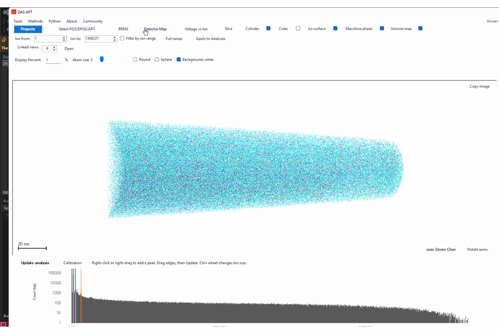Click the user: Xinren Chen label
499x334 pixels.
click(x=441, y=249)
